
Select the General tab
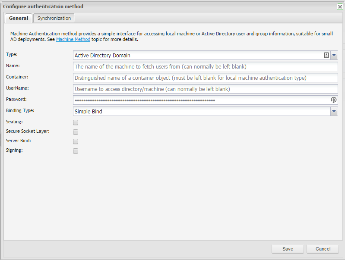(19, 18)
